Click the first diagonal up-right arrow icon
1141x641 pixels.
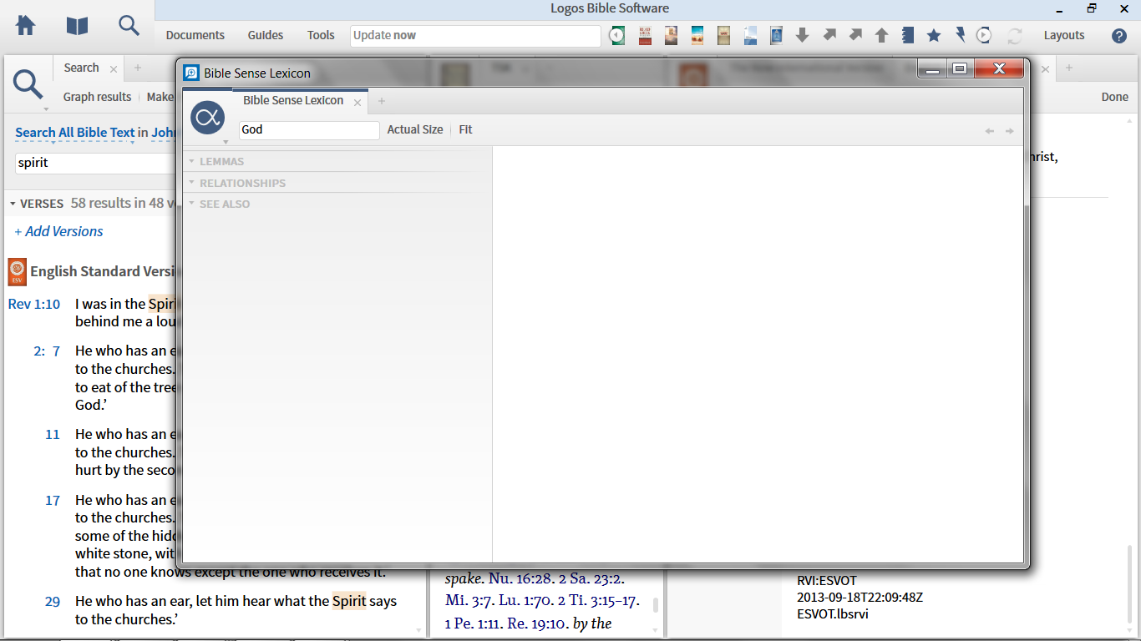(x=829, y=35)
